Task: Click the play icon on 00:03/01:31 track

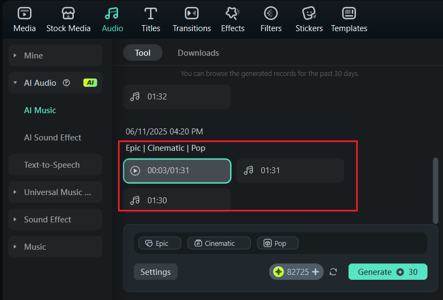Action: pyautogui.click(x=135, y=171)
